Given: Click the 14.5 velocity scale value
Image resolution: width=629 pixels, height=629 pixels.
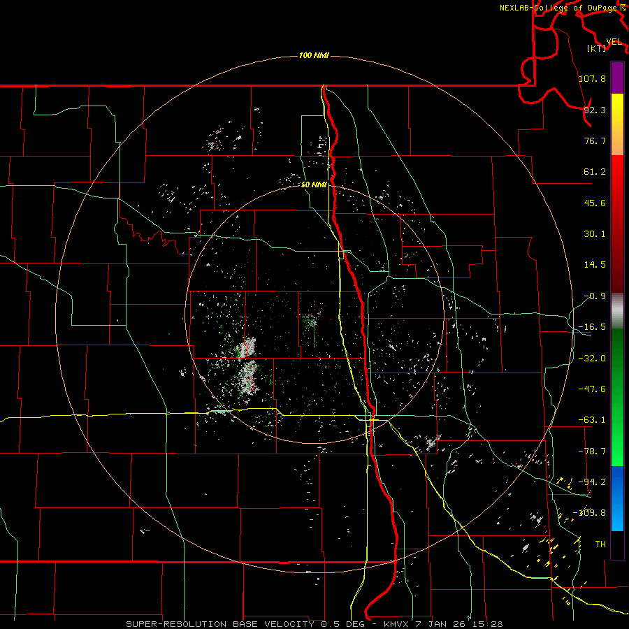Looking at the screenshot, I should tap(595, 265).
